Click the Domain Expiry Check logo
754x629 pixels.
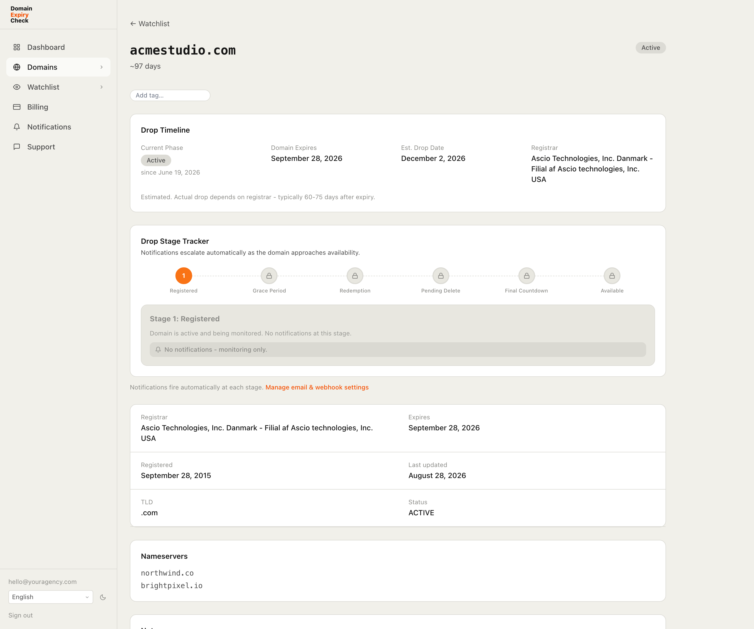tap(21, 14)
